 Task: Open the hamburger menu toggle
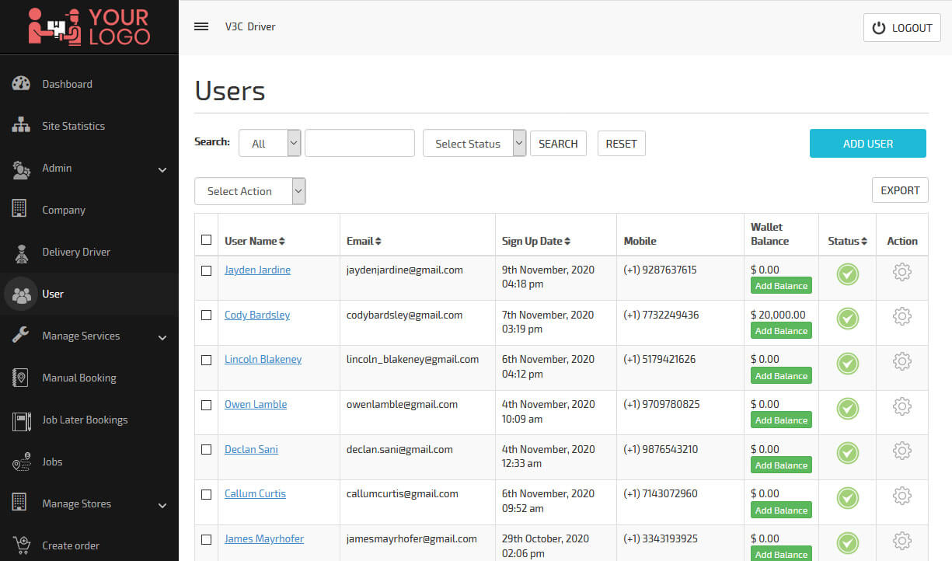[201, 26]
